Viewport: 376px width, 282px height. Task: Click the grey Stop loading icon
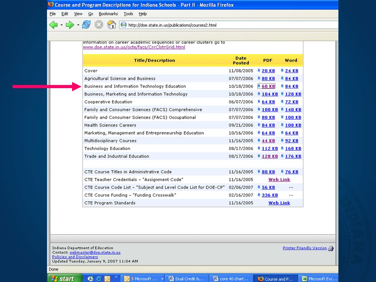[x=99, y=25]
